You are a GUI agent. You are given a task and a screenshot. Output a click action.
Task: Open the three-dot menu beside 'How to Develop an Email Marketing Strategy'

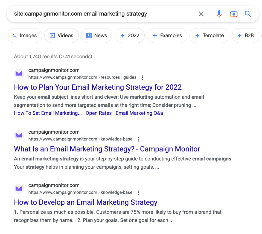138,192
